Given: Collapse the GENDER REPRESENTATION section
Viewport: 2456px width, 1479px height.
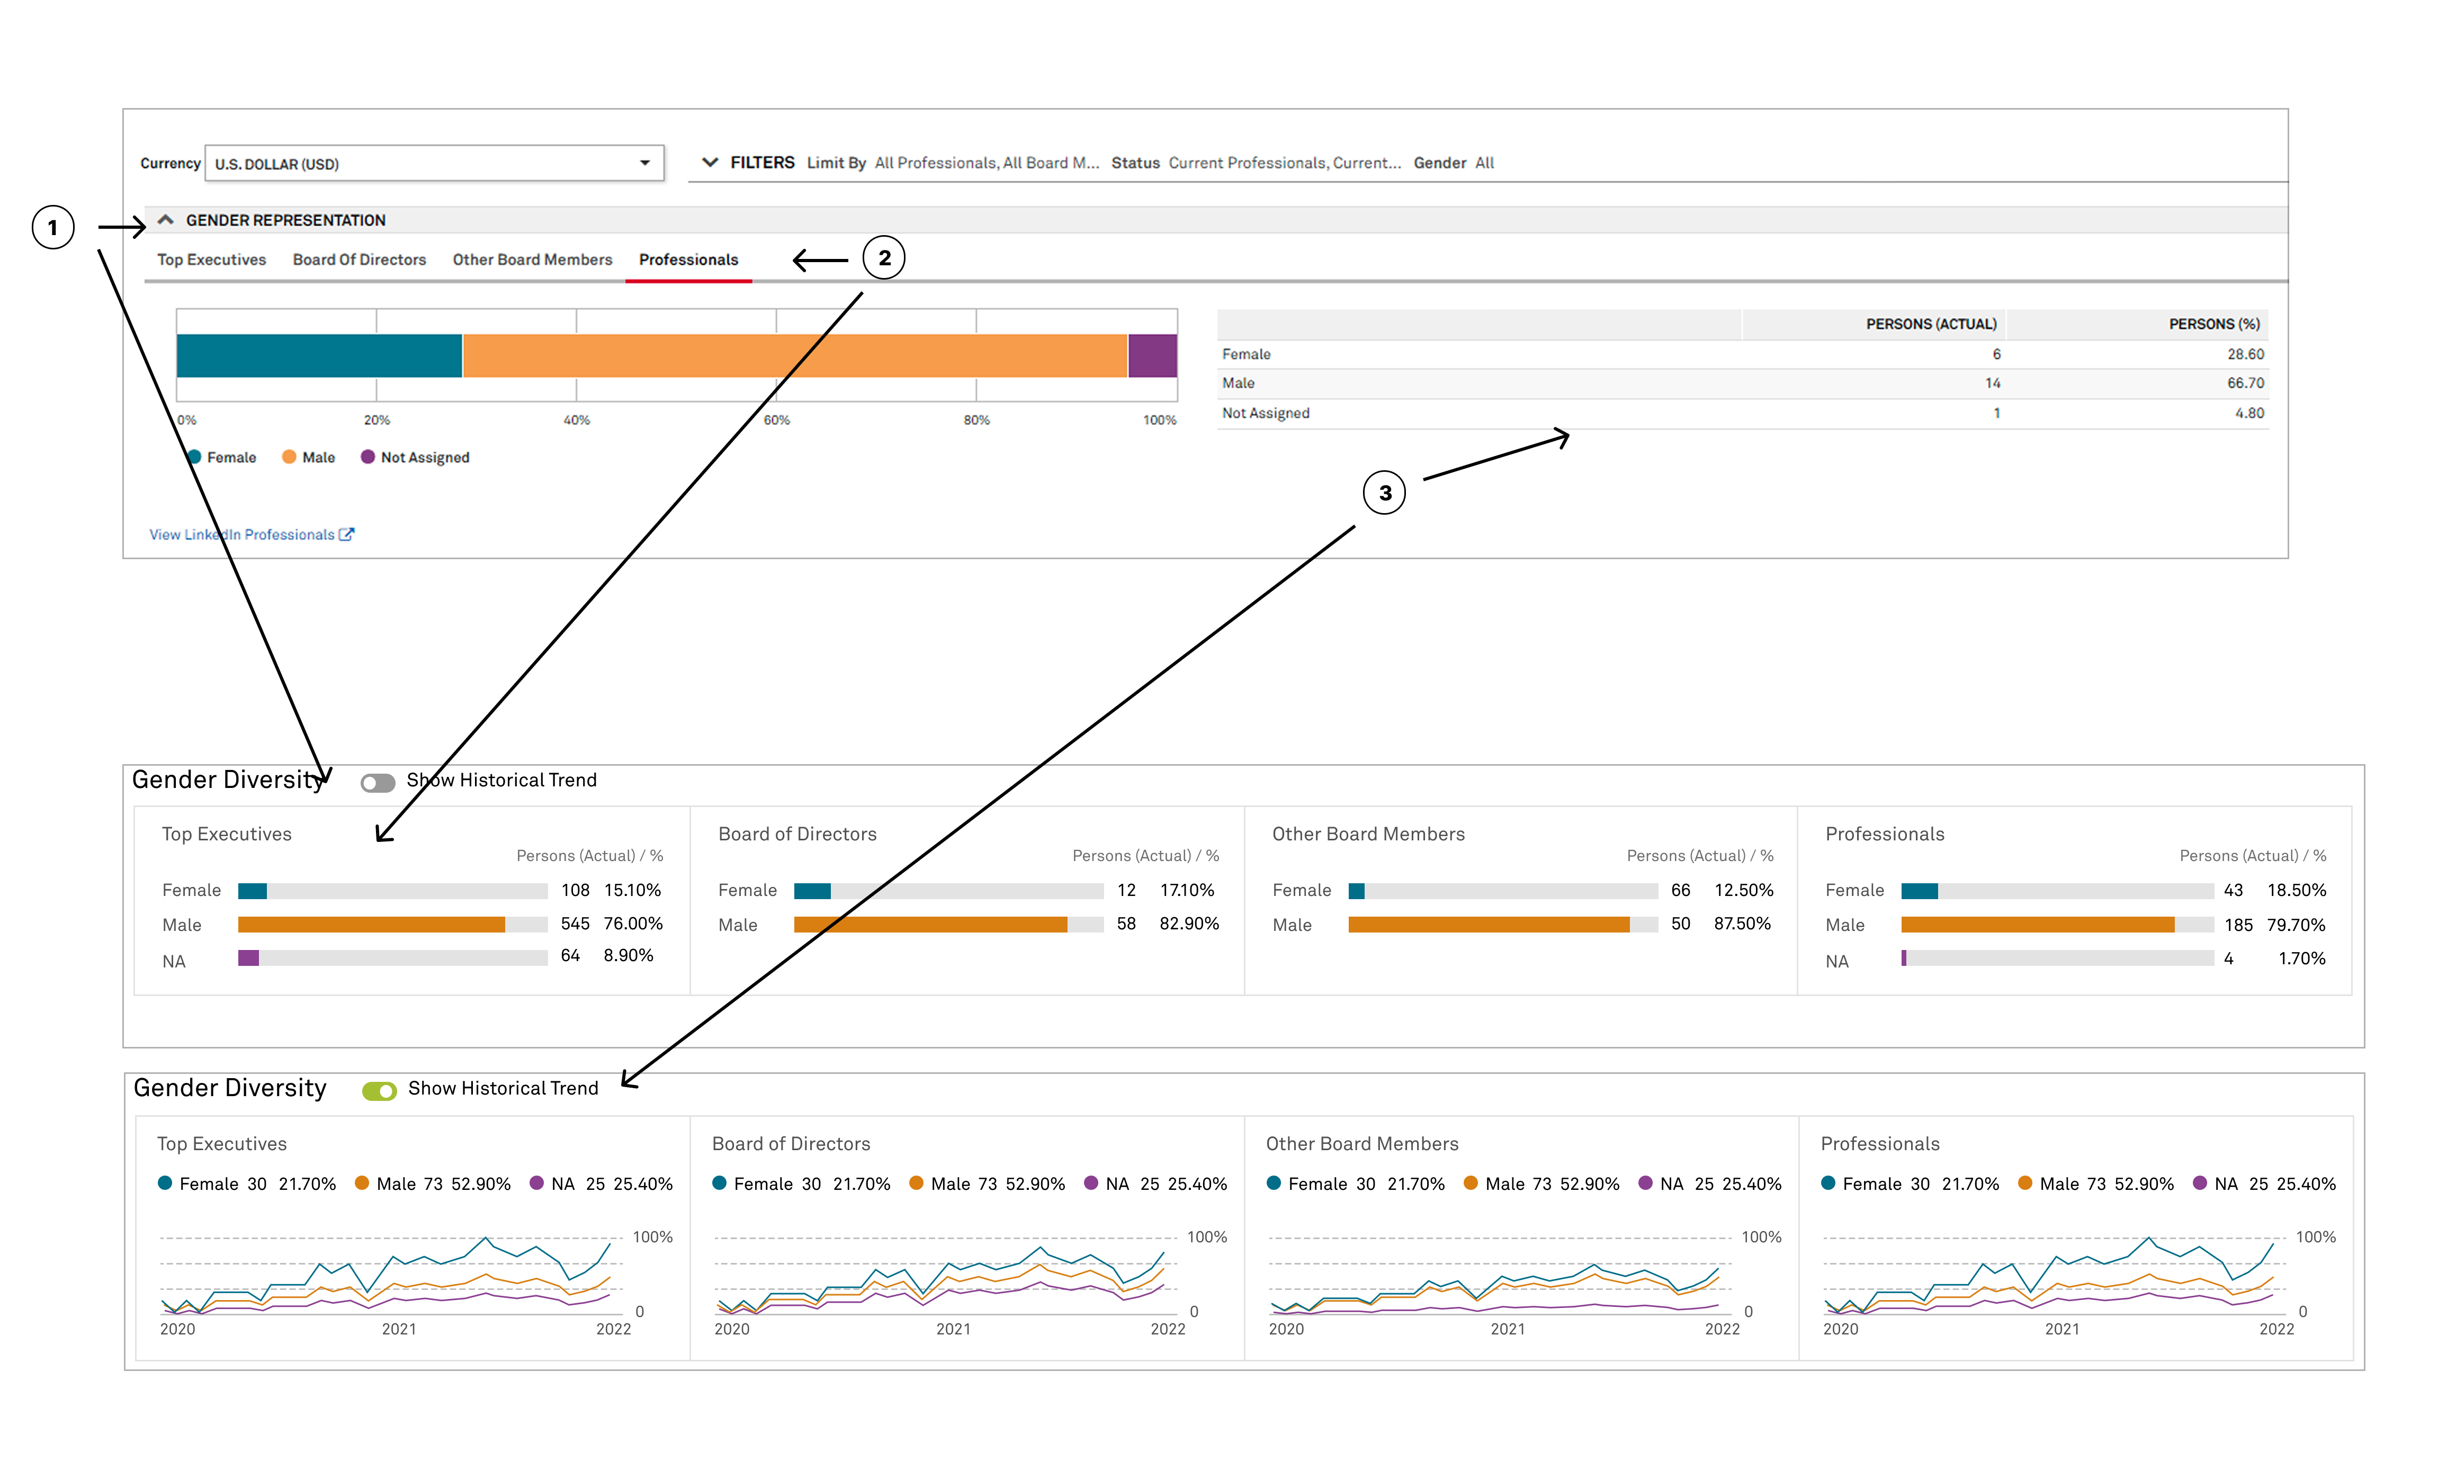Looking at the screenshot, I should [165, 219].
